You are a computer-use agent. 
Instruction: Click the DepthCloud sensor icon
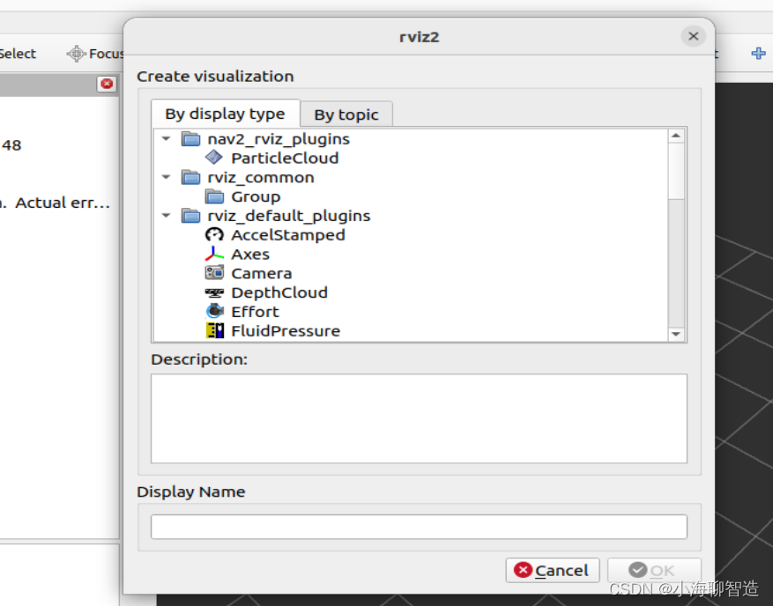(214, 292)
